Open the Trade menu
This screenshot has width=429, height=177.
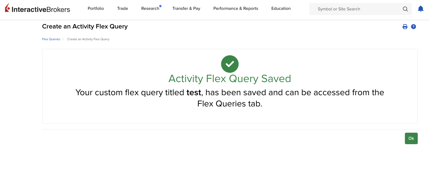point(123,8)
